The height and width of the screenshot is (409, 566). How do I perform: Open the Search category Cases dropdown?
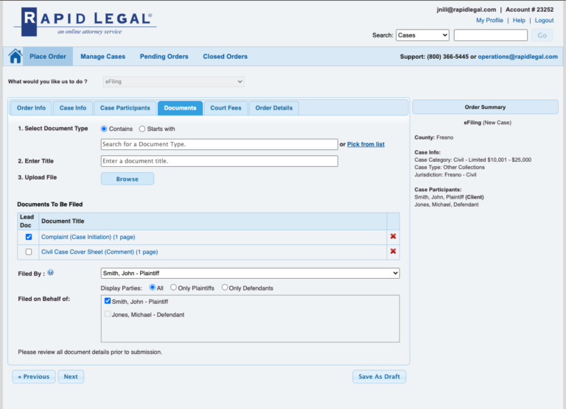click(422, 35)
